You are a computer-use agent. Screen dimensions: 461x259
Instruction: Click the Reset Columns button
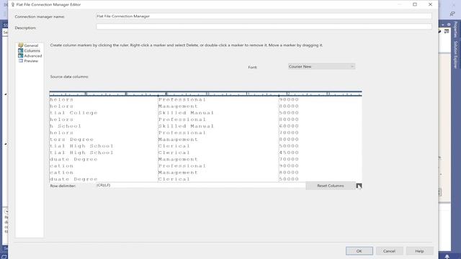coord(330,186)
